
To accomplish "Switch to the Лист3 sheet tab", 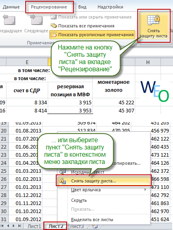I will [77, 226].
